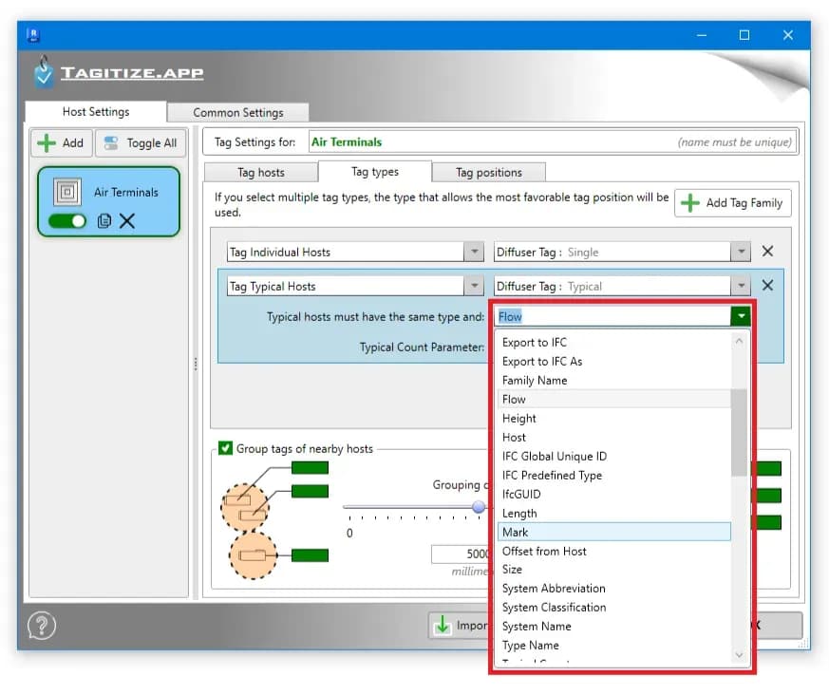Select 'Host' from the parameter list
This screenshot has height=695, width=829.
tap(614, 438)
